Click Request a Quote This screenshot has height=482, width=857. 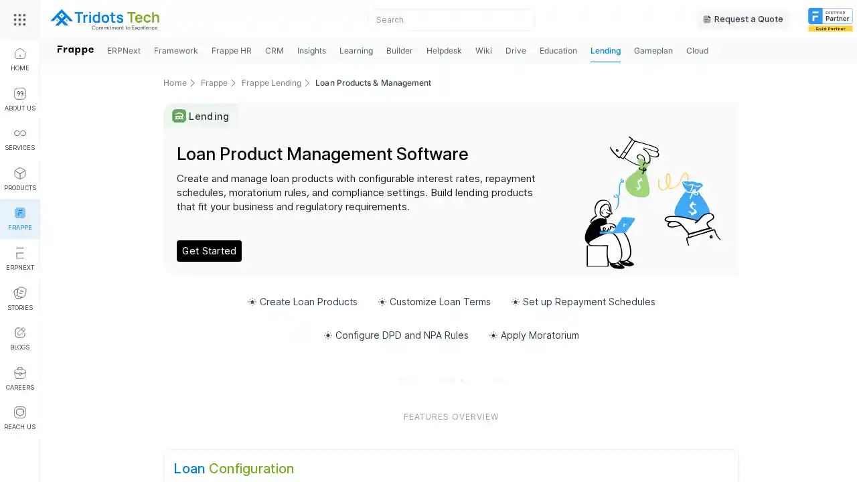coord(743,19)
